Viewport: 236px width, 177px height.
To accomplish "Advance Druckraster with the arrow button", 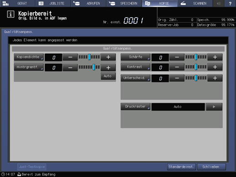I will coord(214,107).
